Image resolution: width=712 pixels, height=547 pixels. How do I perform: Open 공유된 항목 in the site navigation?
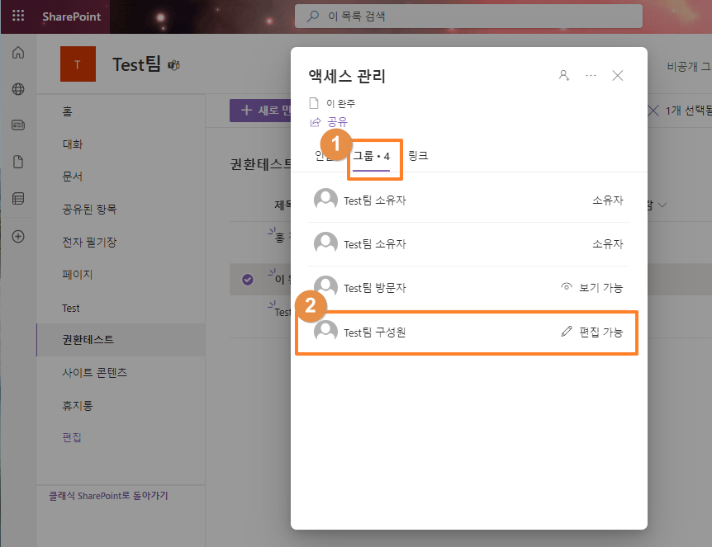89,209
